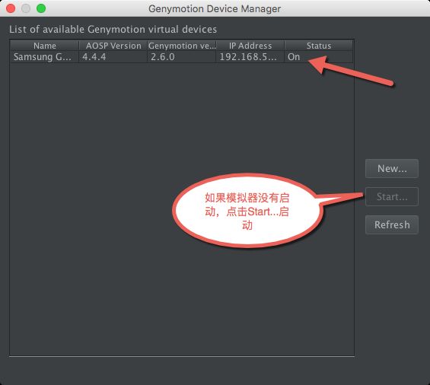
Task: Click the On status cell
Action: [319, 57]
